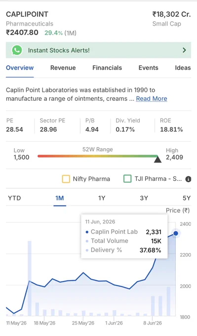Tap the Instant Stocks Alerts banner text
The image size is (197, 336).
point(59,50)
